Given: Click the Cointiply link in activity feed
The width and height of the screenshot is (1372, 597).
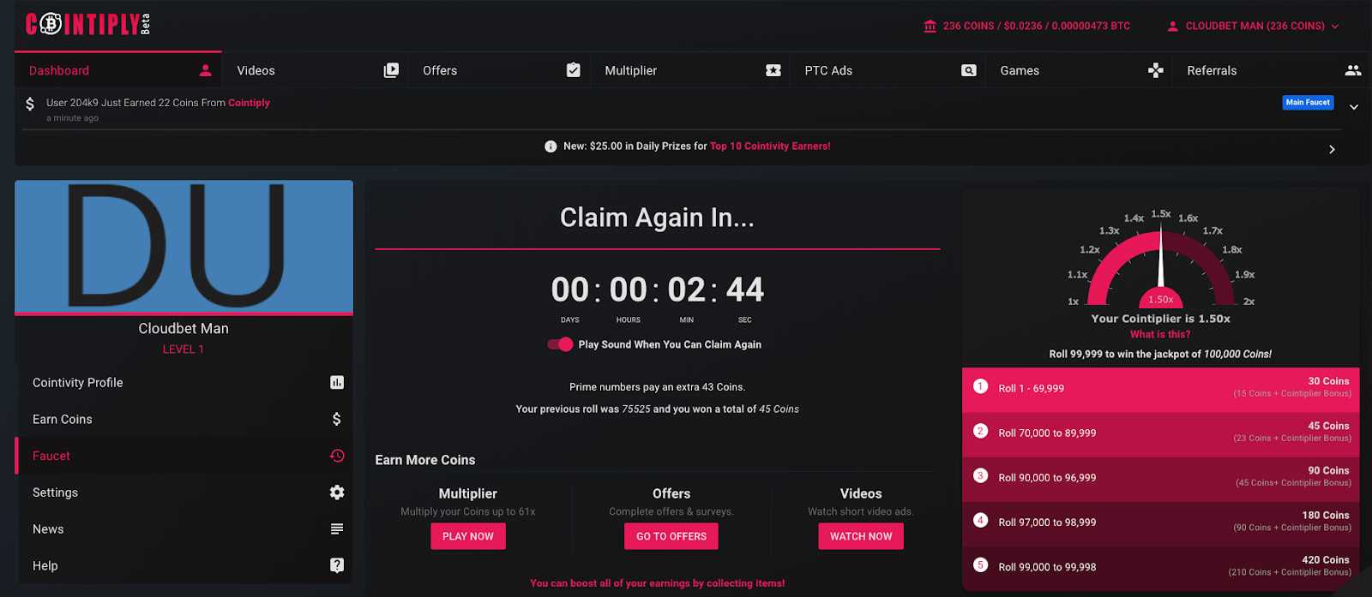Looking at the screenshot, I should click(249, 103).
